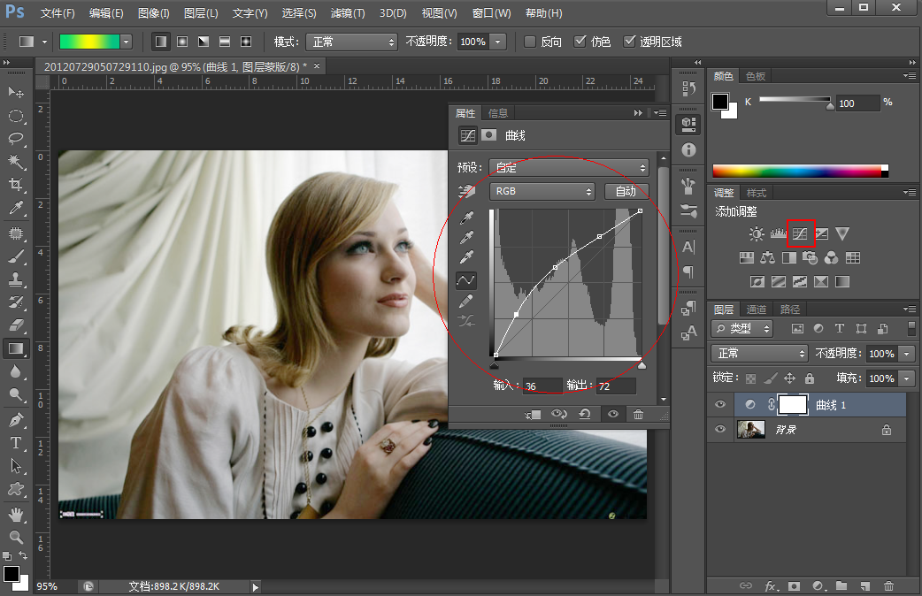Toggle lock position for layer
The height and width of the screenshot is (596, 922).
pos(789,378)
